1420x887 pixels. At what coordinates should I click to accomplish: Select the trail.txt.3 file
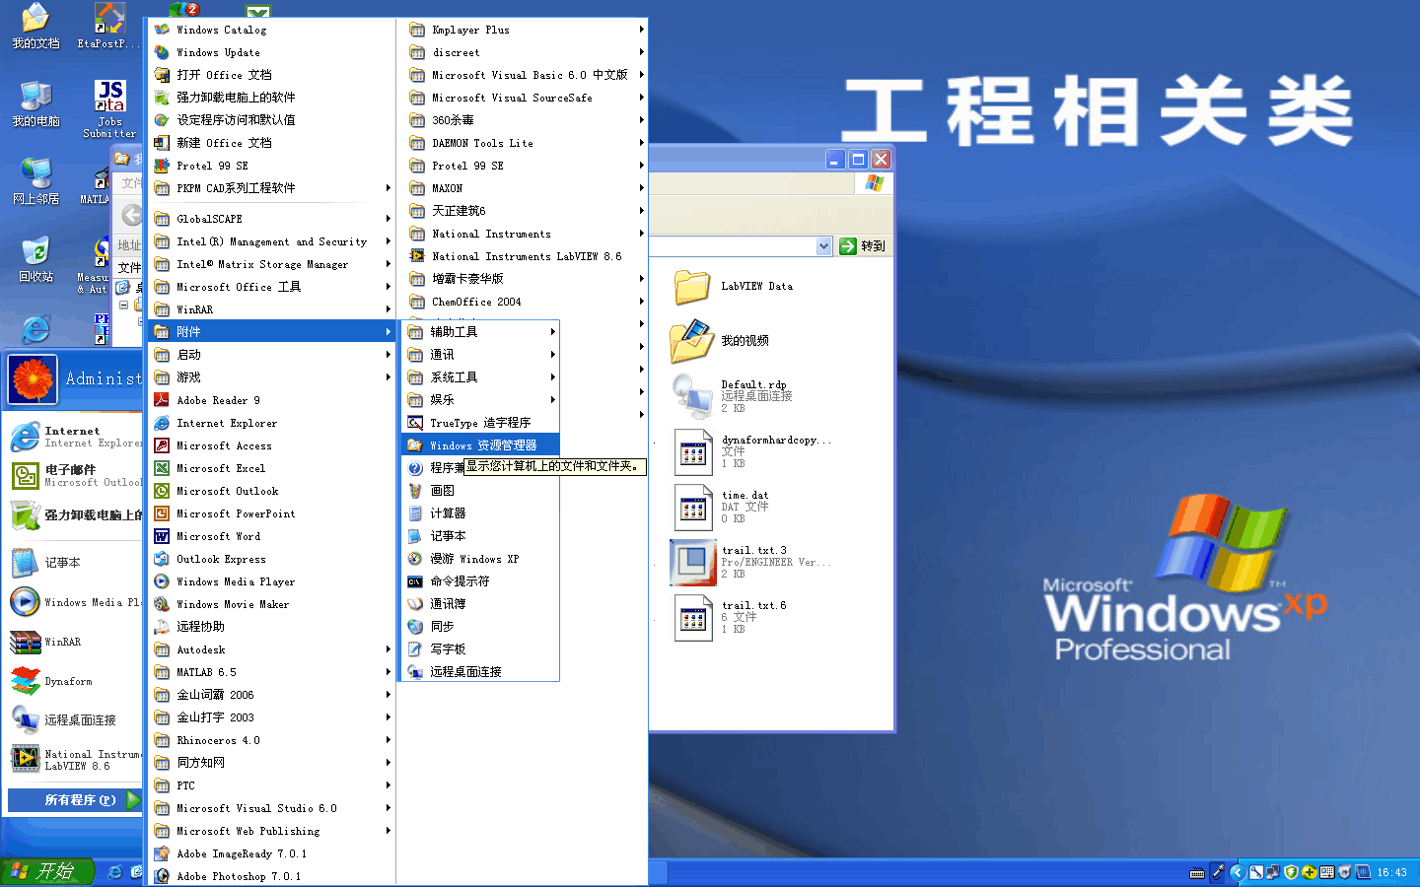click(750, 562)
